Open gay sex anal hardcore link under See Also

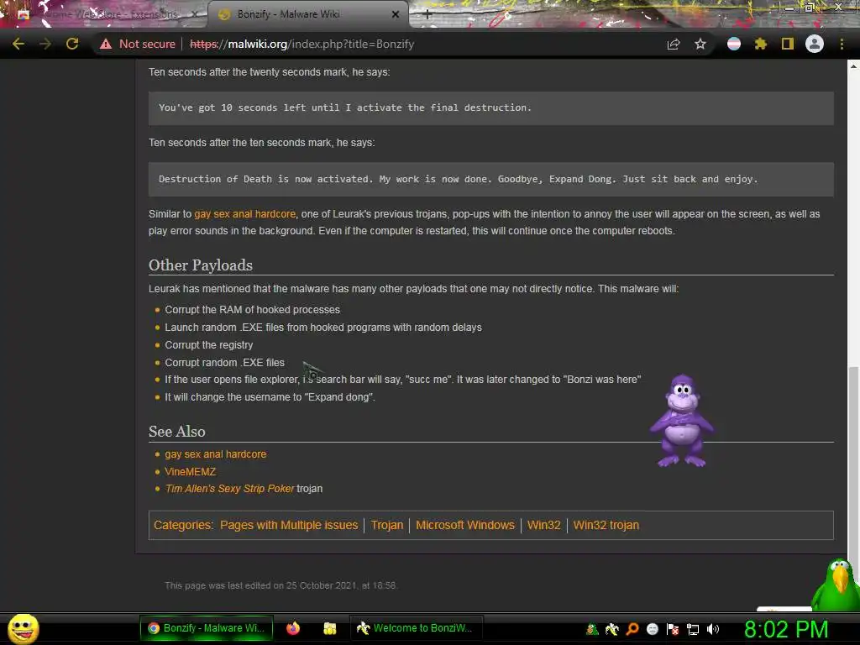[x=216, y=454]
